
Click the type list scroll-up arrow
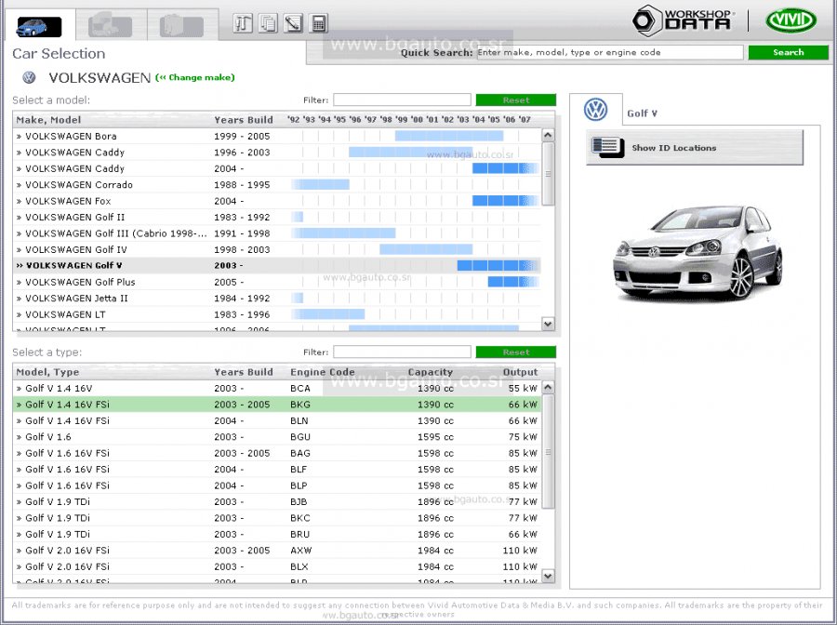pyautogui.click(x=548, y=388)
